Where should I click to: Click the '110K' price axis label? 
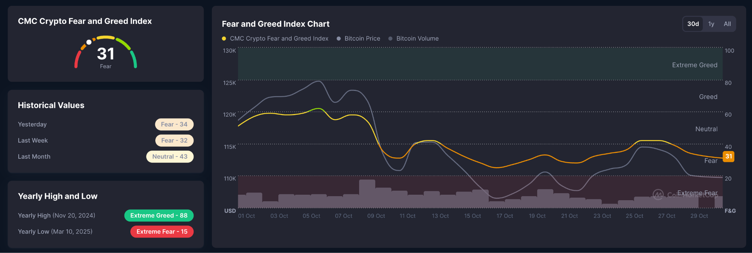(x=230, y=179)
